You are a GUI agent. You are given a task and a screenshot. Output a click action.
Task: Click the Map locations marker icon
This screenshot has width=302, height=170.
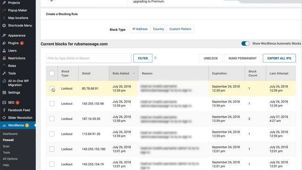[x=4, y=18]
